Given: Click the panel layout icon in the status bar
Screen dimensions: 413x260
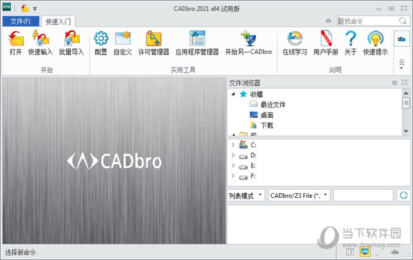Looking at the screenshot, I should click(x=350, y=252).
